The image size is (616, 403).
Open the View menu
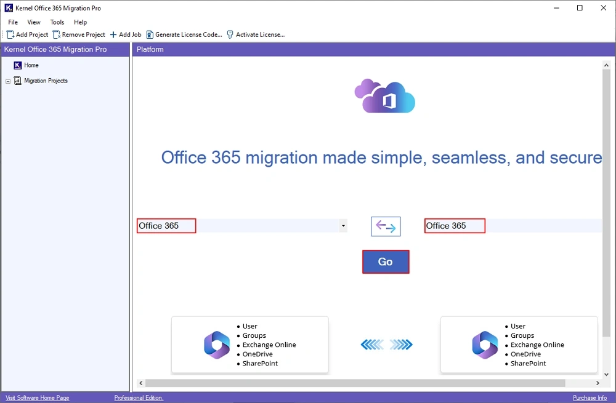click(33, 22)
